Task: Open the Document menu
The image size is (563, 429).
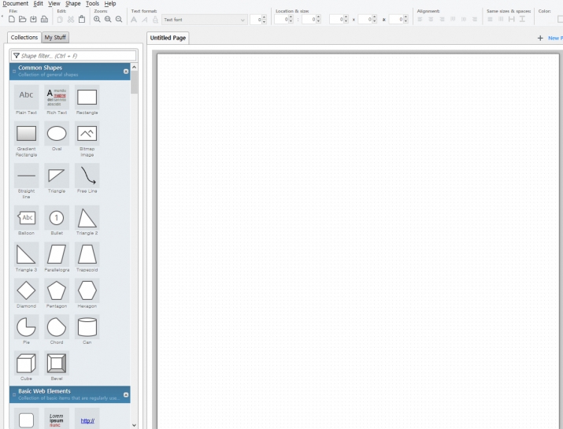Action: click(x=16, y=4)
